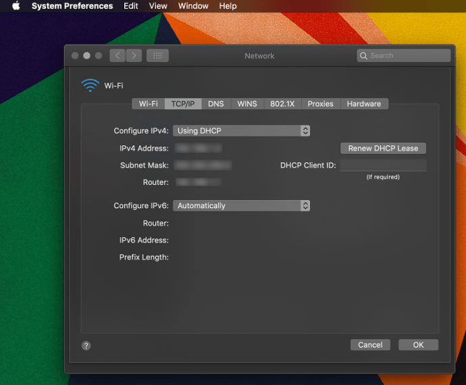Click the magnifying glass search icon
Viewport: 466px width, 385px height.
click(x=363, y=55)
